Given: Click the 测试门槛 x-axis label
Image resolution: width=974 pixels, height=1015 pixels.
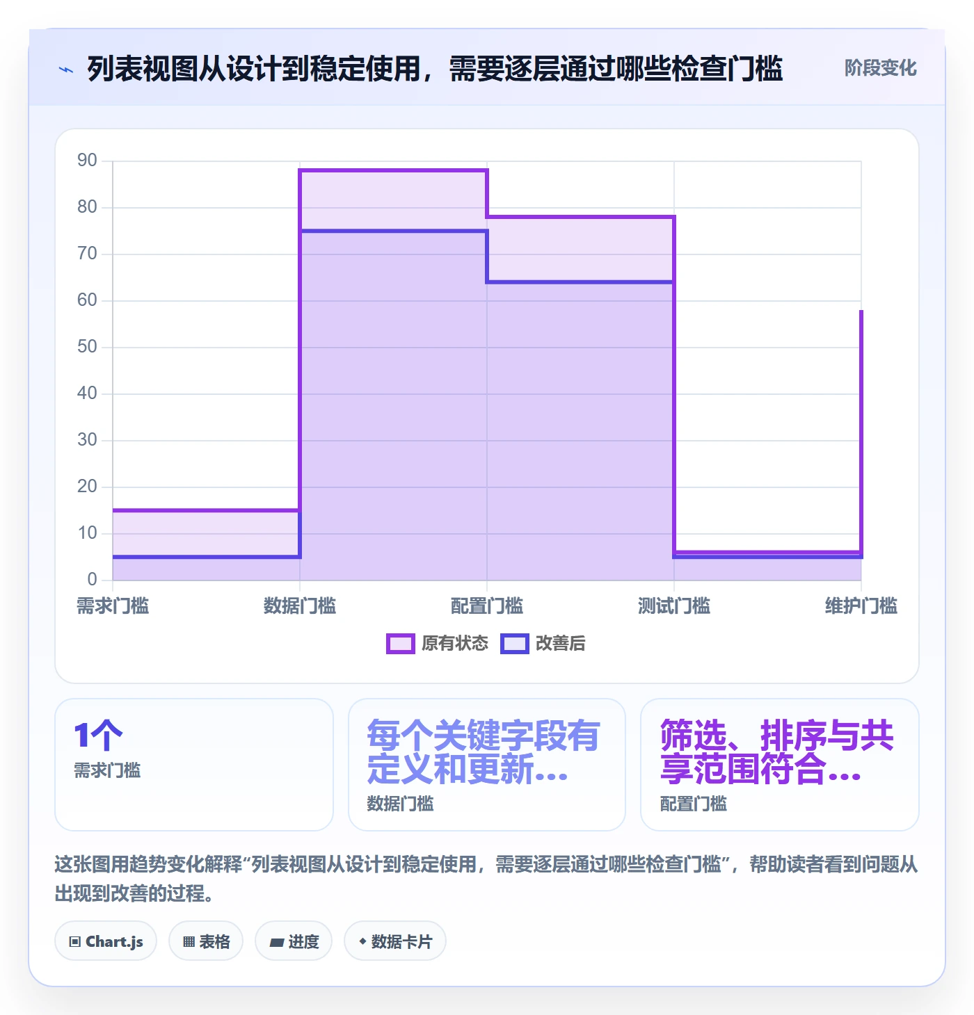Looking at the screenshot, I should tap(674, 606).
